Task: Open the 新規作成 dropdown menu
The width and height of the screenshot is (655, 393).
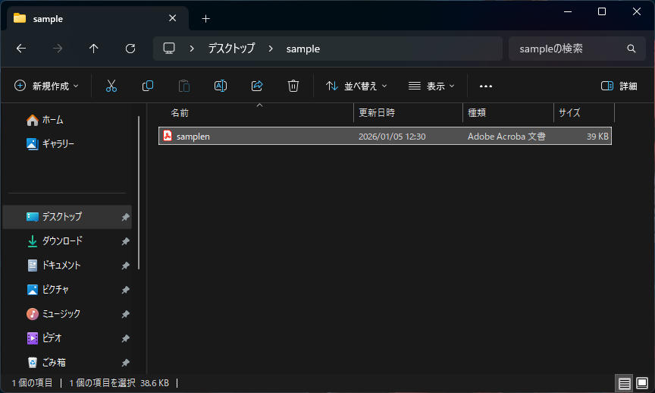Action: pos(46,86)
